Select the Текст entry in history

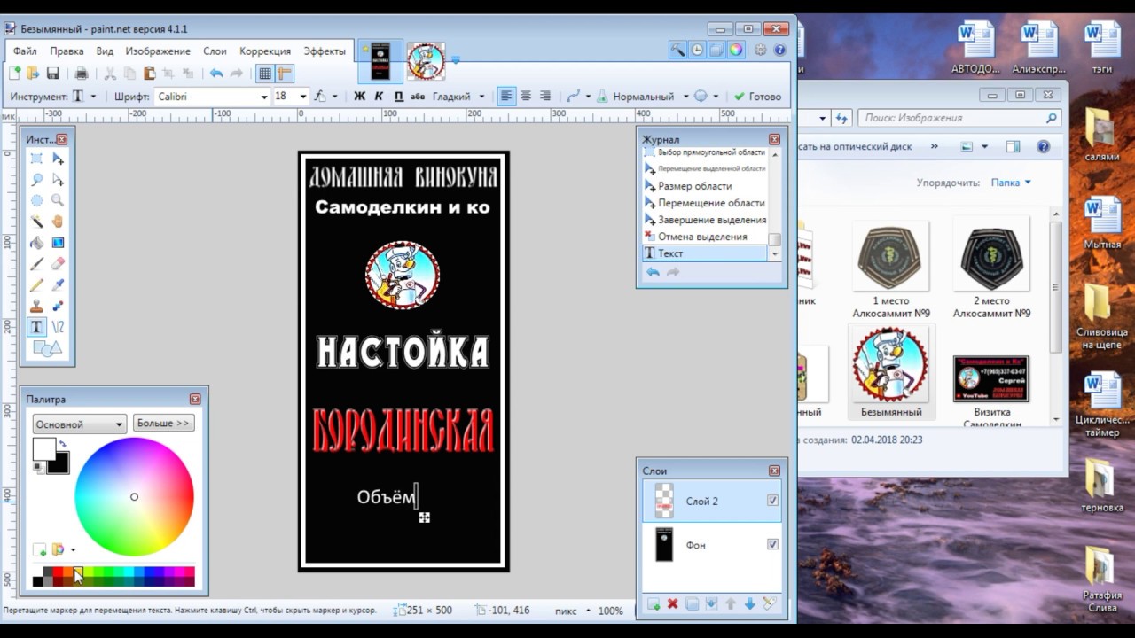point(705,253)
